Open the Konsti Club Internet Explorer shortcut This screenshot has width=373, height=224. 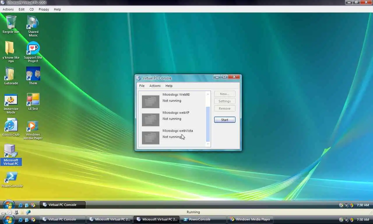pos(11,127)
